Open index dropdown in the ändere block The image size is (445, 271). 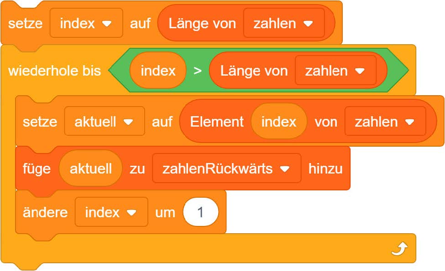coord(132,213)
